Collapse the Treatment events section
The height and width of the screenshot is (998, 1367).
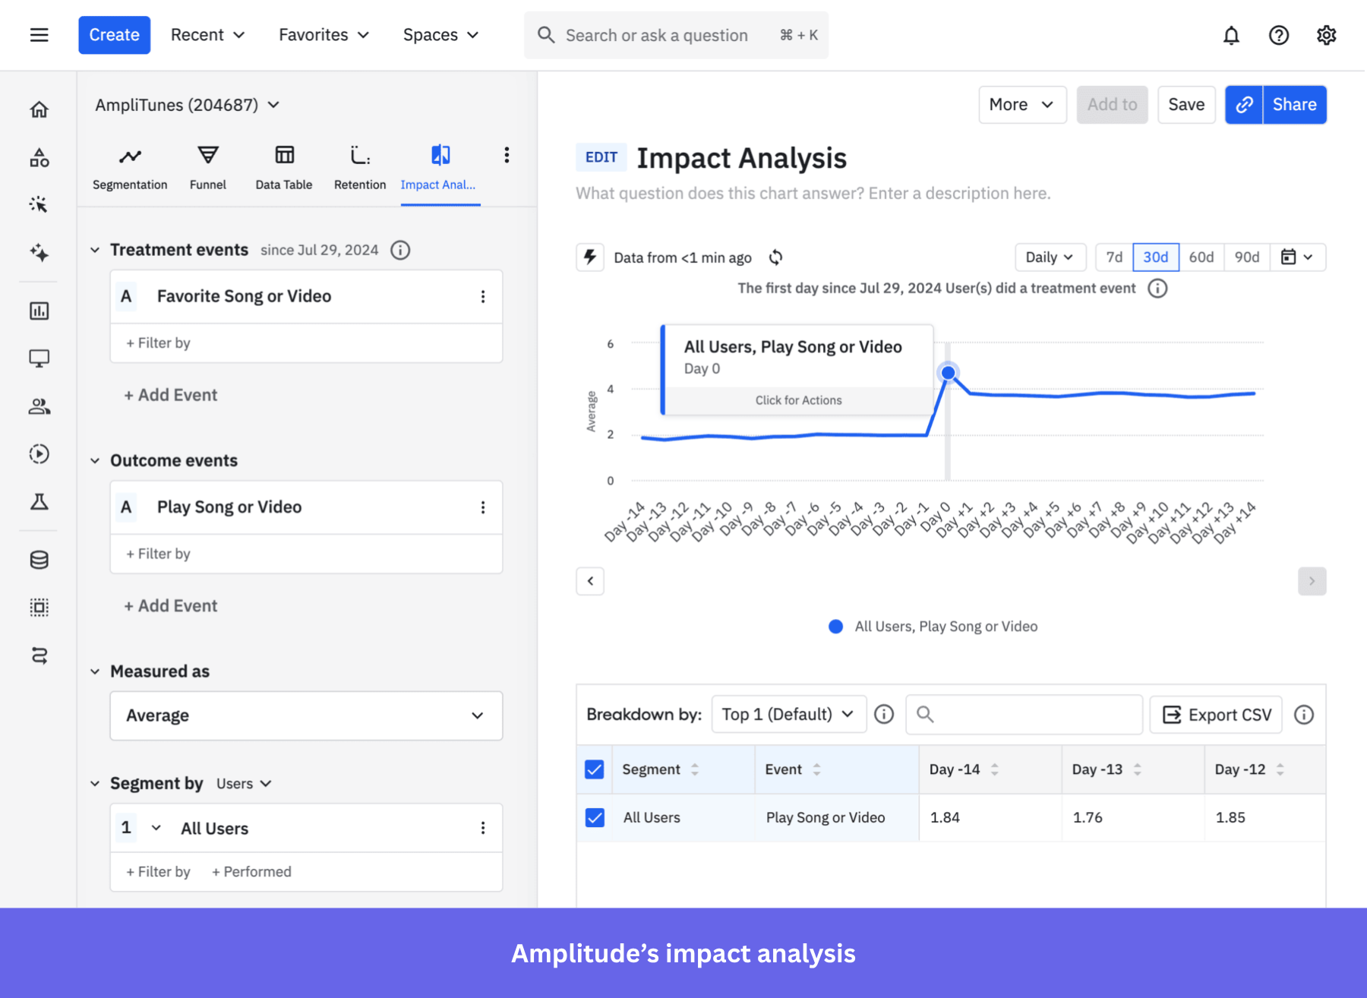click(95, 249)
